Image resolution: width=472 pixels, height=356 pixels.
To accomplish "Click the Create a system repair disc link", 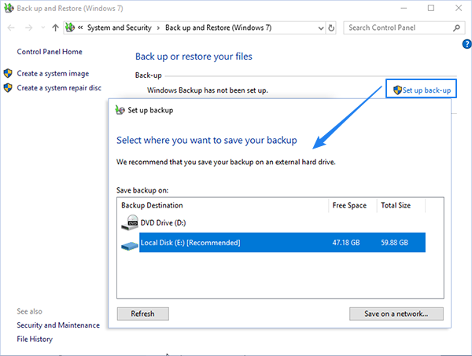I will [59, 88].
